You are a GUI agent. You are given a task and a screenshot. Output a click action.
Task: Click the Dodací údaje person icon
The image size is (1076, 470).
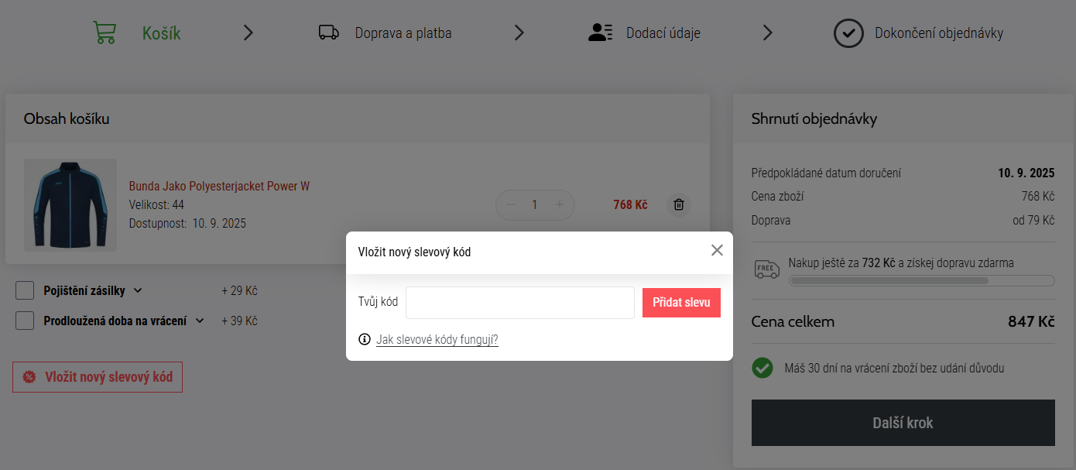(x=600, y=33)
